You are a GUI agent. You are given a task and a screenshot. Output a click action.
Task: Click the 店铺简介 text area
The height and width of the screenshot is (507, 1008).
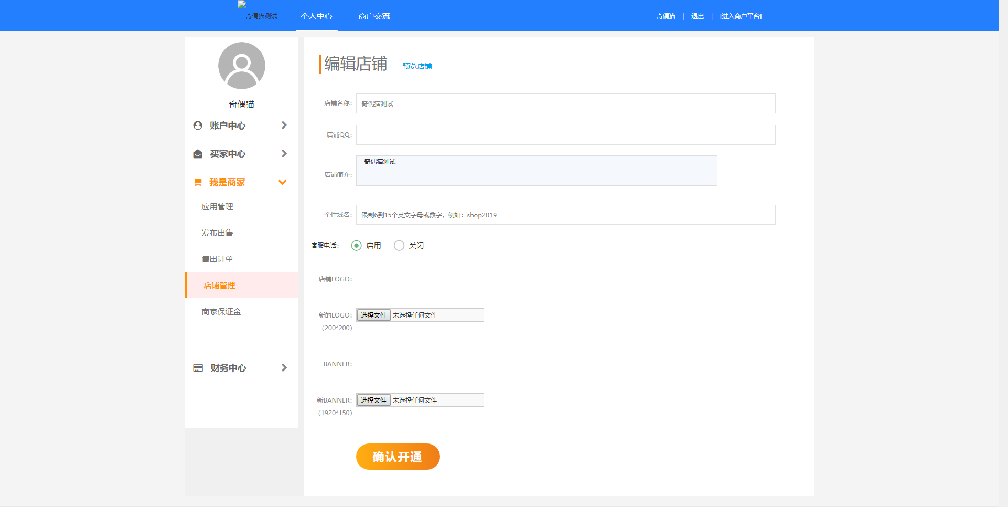click(x=537, y=171)
